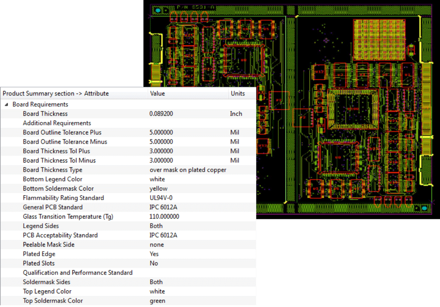Toggle the Plated Edge Yes value
The height and width of the screenshot is (307, 440).
(x=154, y=254)
